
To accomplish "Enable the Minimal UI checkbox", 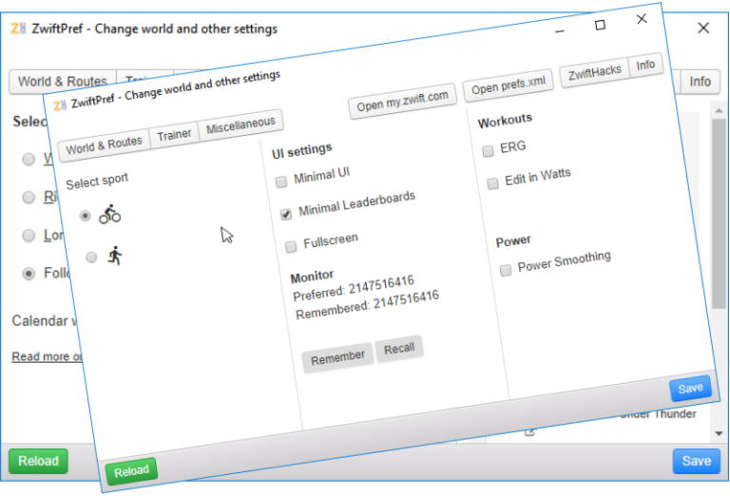I will pos(281,181).
